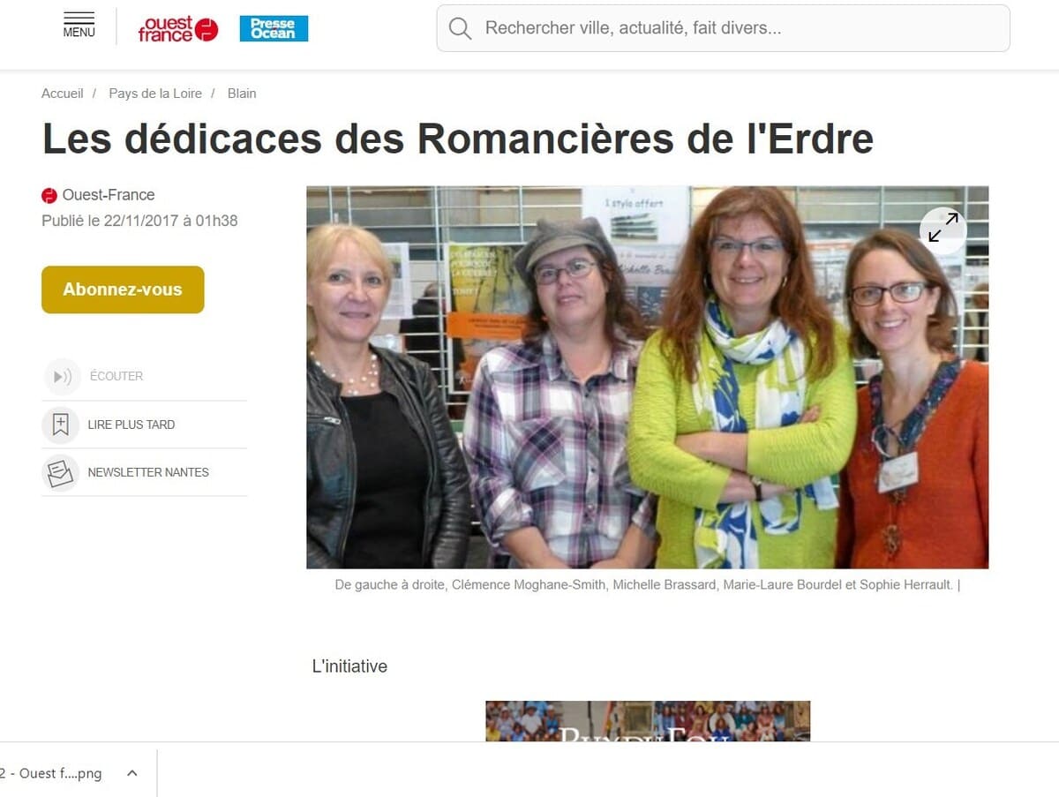Image resolution: width=1059 pixels, height=797 pixels.
Task: Click the Abonnez-vous button
Action: [x=123, y=289]
